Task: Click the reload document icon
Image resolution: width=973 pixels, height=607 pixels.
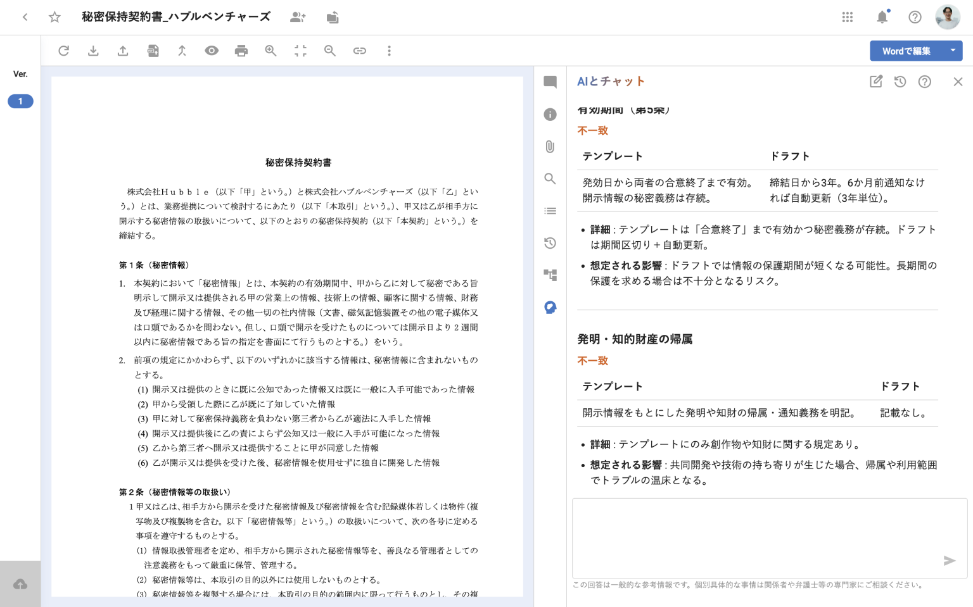Action: pyautogui.click(x=63, y=51)
